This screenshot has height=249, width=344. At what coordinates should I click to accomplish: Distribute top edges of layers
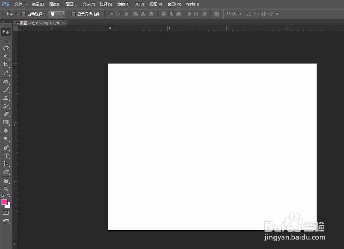[x=163, y=14]
